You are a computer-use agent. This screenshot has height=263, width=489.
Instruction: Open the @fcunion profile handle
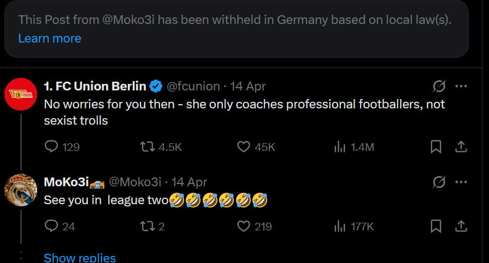point(193,86)
